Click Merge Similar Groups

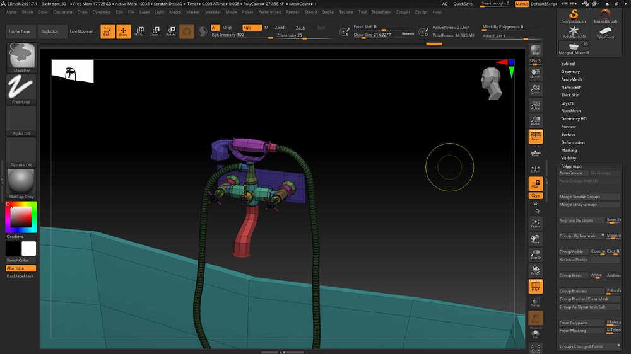(589, 197)
